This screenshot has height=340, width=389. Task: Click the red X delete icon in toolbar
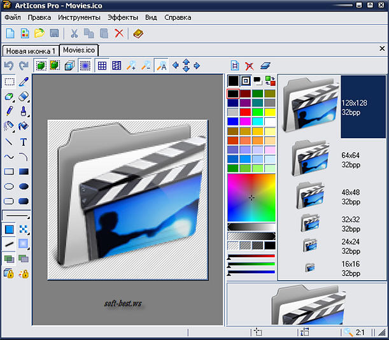(x=119, y=33)
